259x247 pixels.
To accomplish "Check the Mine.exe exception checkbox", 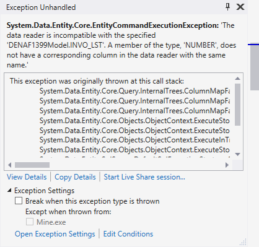I will pyautogui.click(x=30, y=222).
